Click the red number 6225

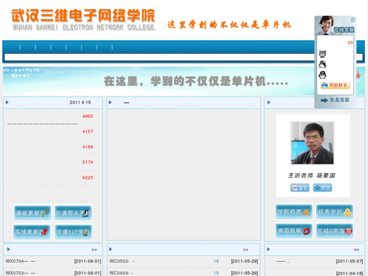click(88, 178)
